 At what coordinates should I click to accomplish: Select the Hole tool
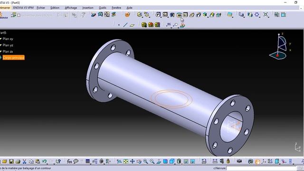[185, 15]
